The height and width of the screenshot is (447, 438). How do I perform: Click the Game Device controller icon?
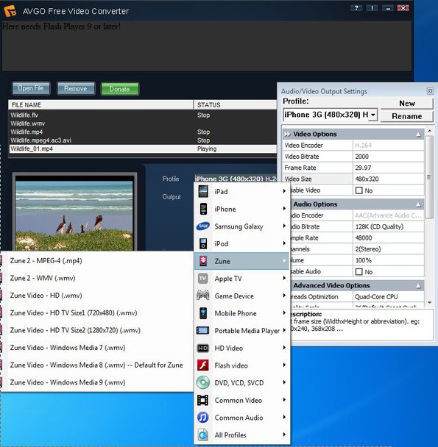point(203,296)
